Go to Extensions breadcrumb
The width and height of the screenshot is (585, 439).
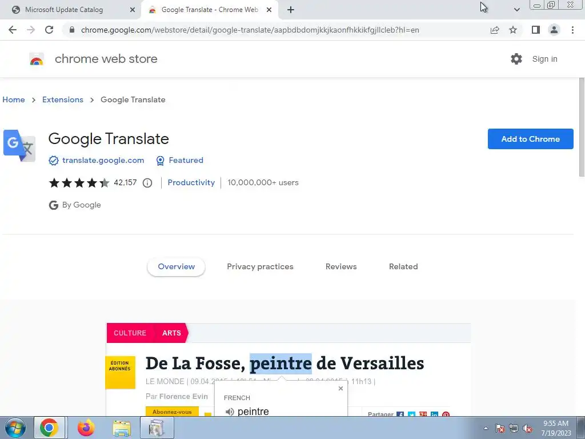coord(63,99)
